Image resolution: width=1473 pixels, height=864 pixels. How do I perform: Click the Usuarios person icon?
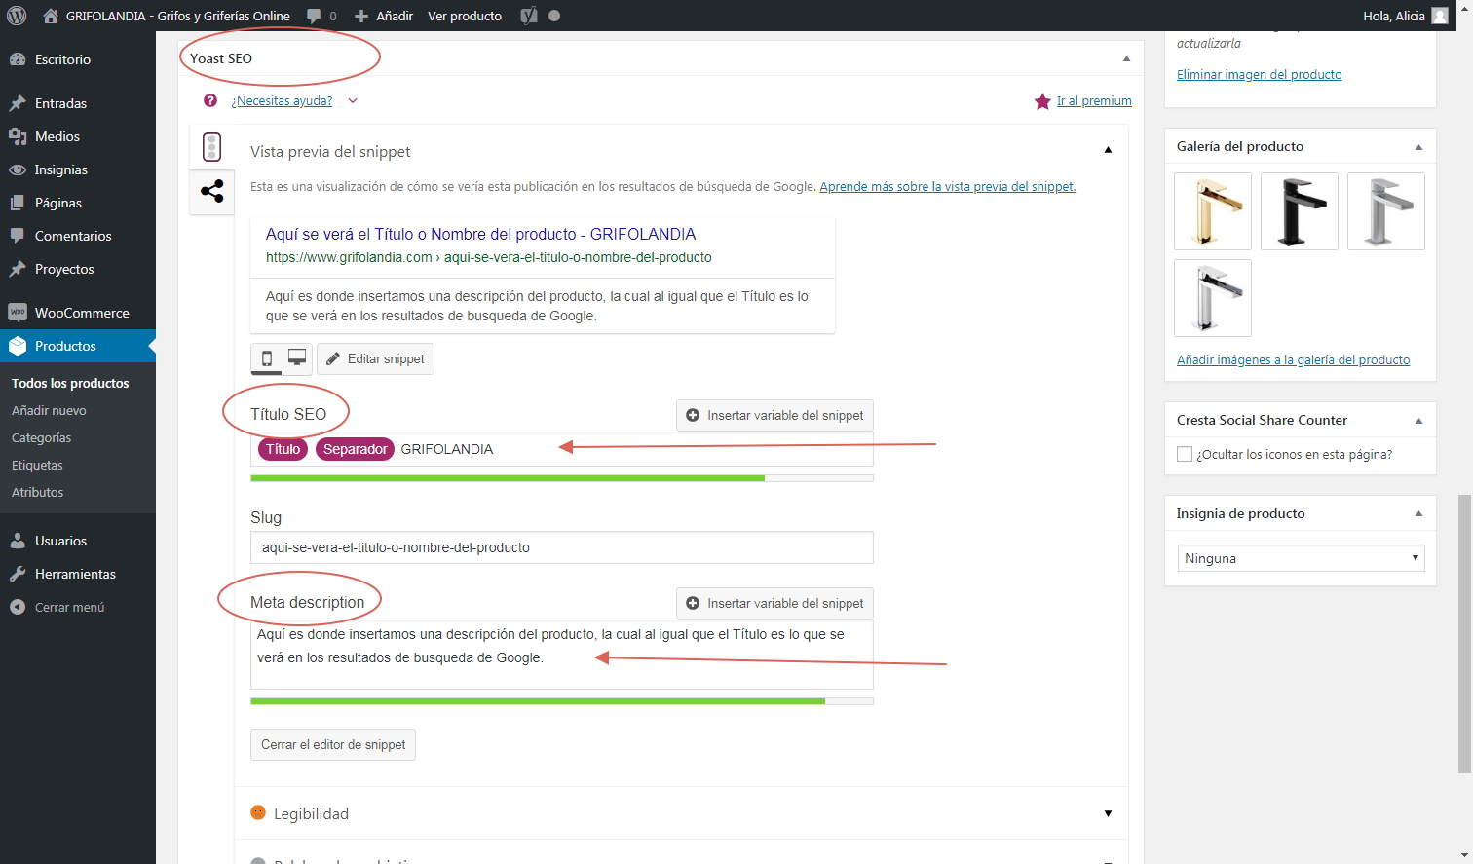click(x=18, y=541)
